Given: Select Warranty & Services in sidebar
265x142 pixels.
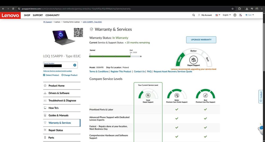Looking at the screenshot, I should [62, 123].
